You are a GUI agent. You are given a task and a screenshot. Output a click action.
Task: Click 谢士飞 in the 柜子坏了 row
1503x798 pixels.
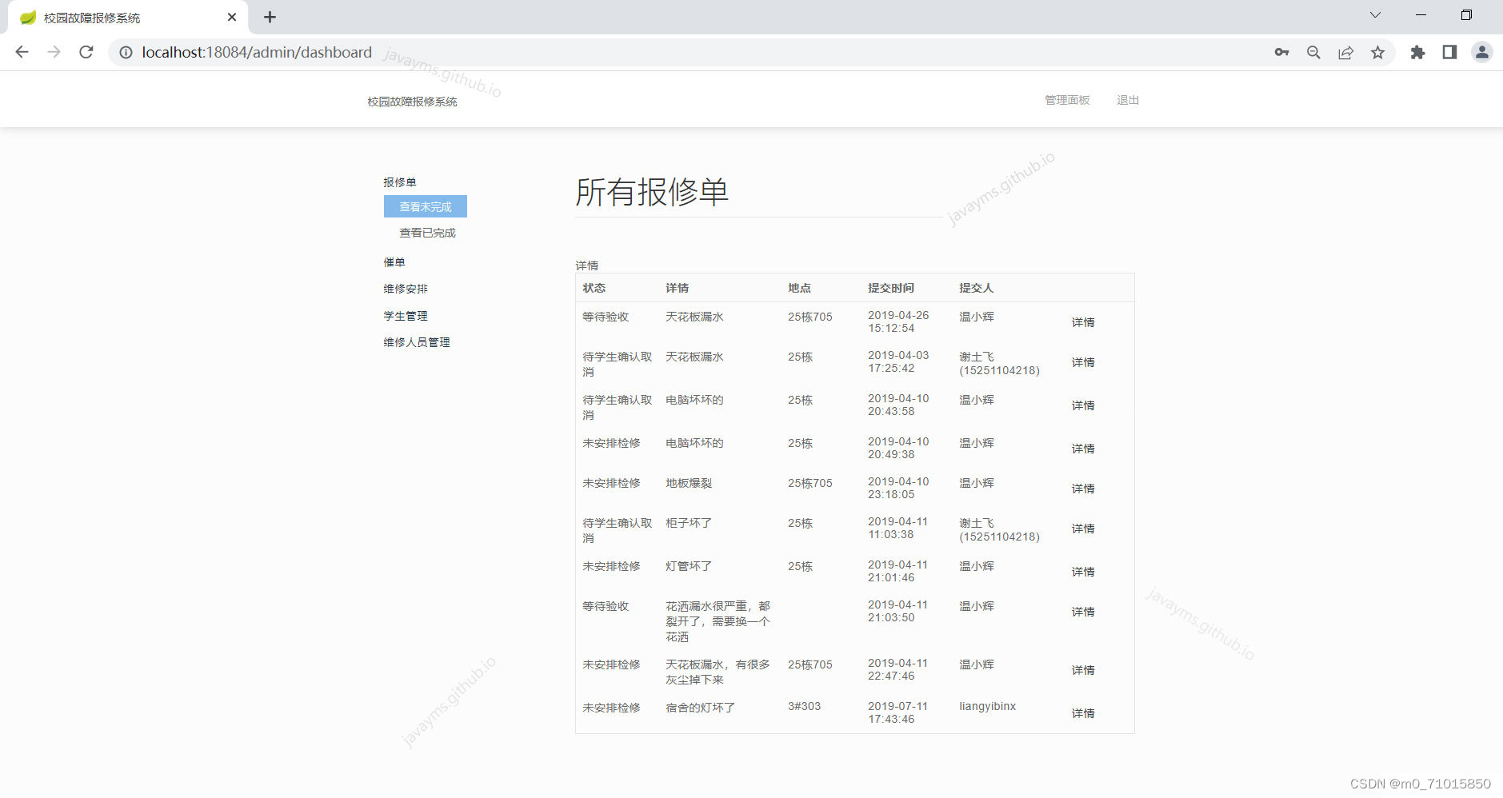[x=977, y=523]
